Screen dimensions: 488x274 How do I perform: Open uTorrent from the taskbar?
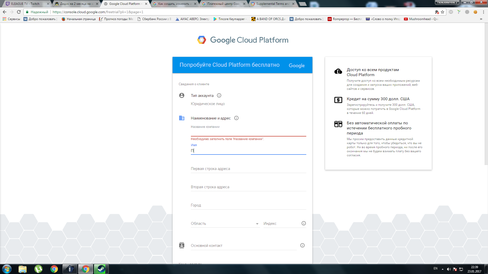click(38, 269)
